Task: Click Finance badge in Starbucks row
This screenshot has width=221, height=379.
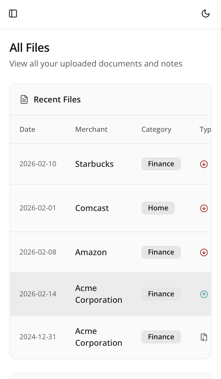Action: pyautogui.click(x=161, y=164)
